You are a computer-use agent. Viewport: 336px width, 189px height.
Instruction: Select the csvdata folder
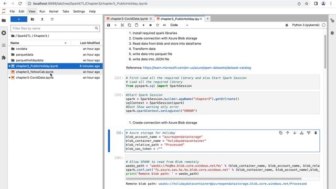coord(55,49)
